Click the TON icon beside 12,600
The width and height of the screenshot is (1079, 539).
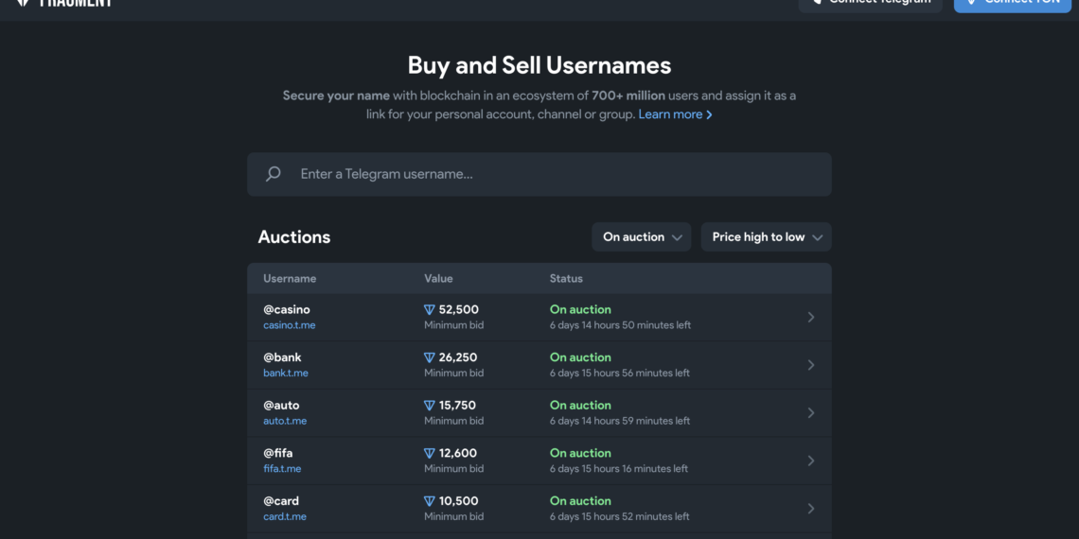pos(430,453)
